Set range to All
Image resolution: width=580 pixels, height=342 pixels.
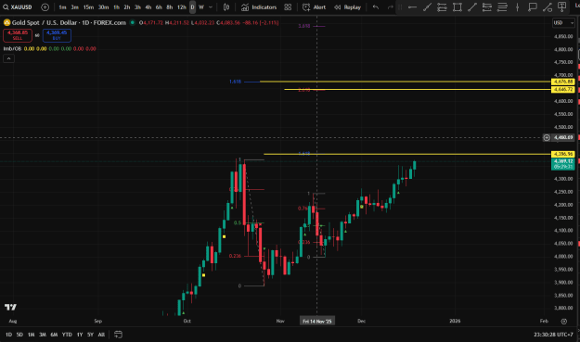pos(101,335)
